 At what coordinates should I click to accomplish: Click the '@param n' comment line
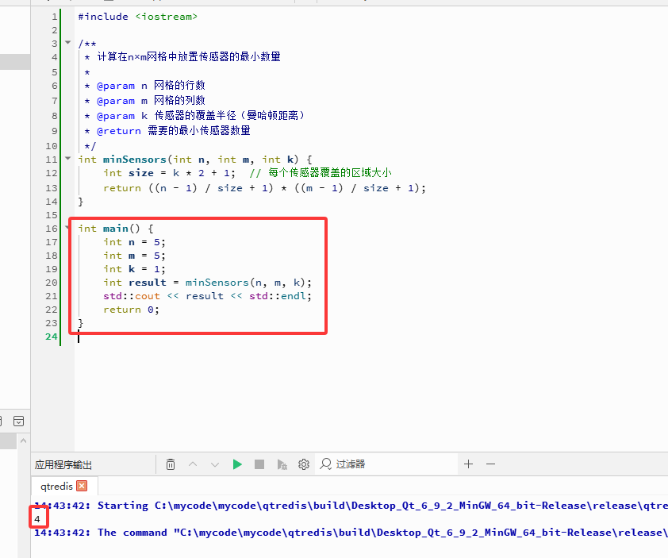145,86
